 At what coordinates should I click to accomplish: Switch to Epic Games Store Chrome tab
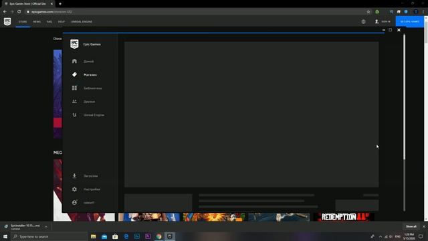pos(28,4)
